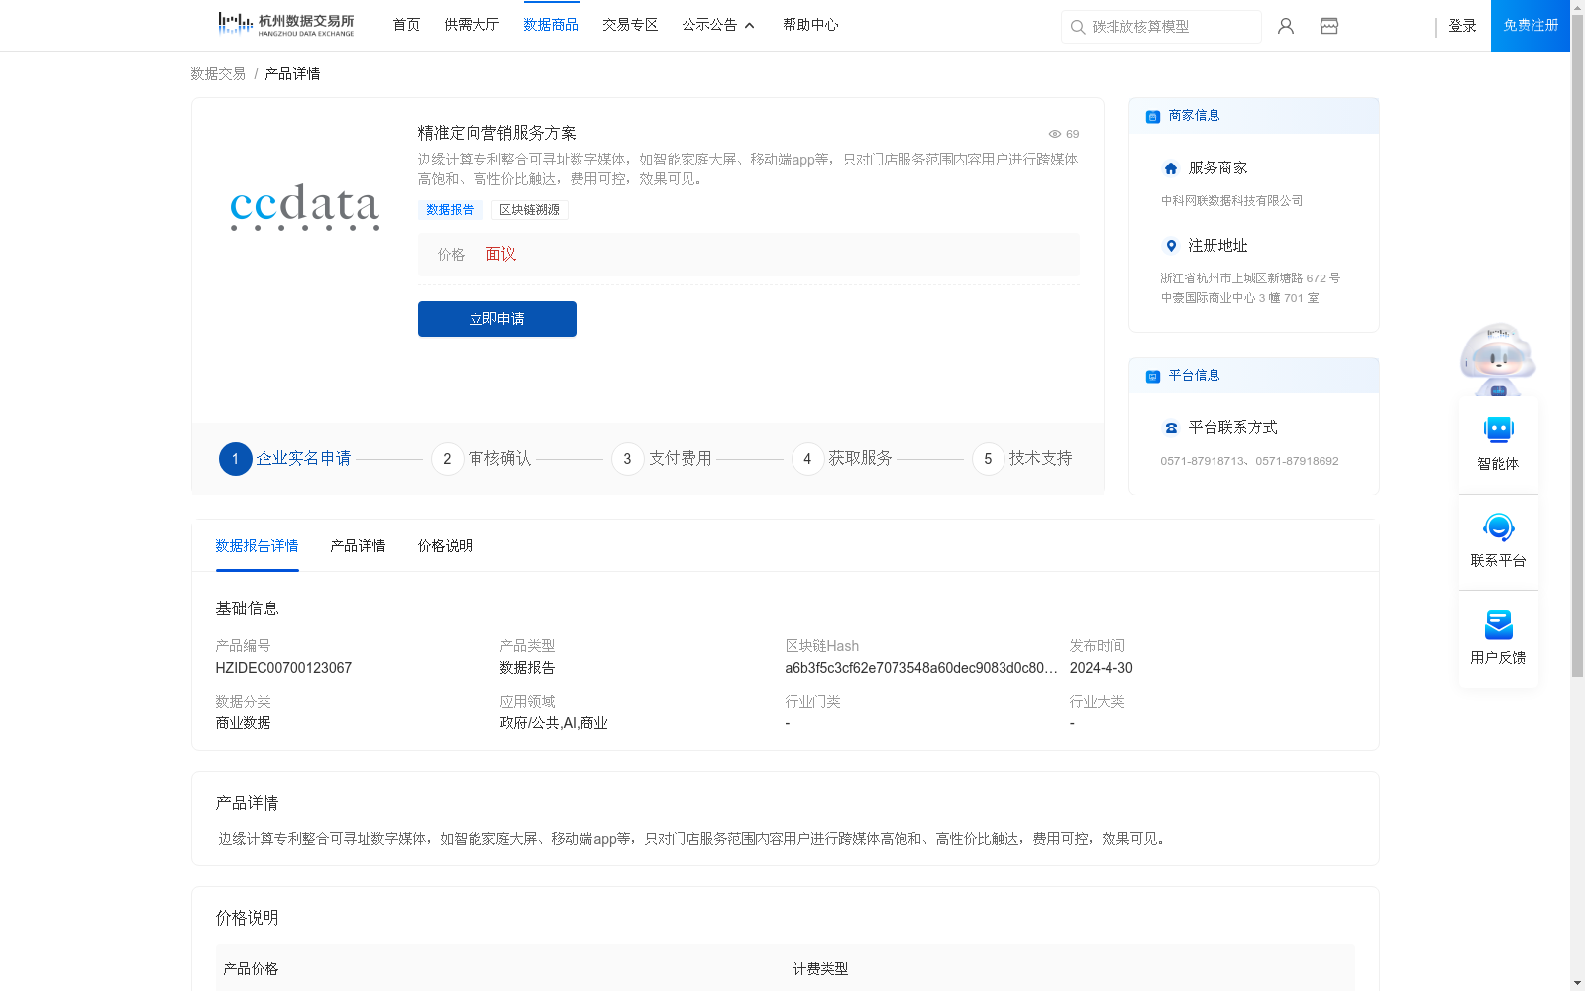Expand the 公示公告 dropdown menu
Screen dimensions: 1585x991
(x=718, y=25)
